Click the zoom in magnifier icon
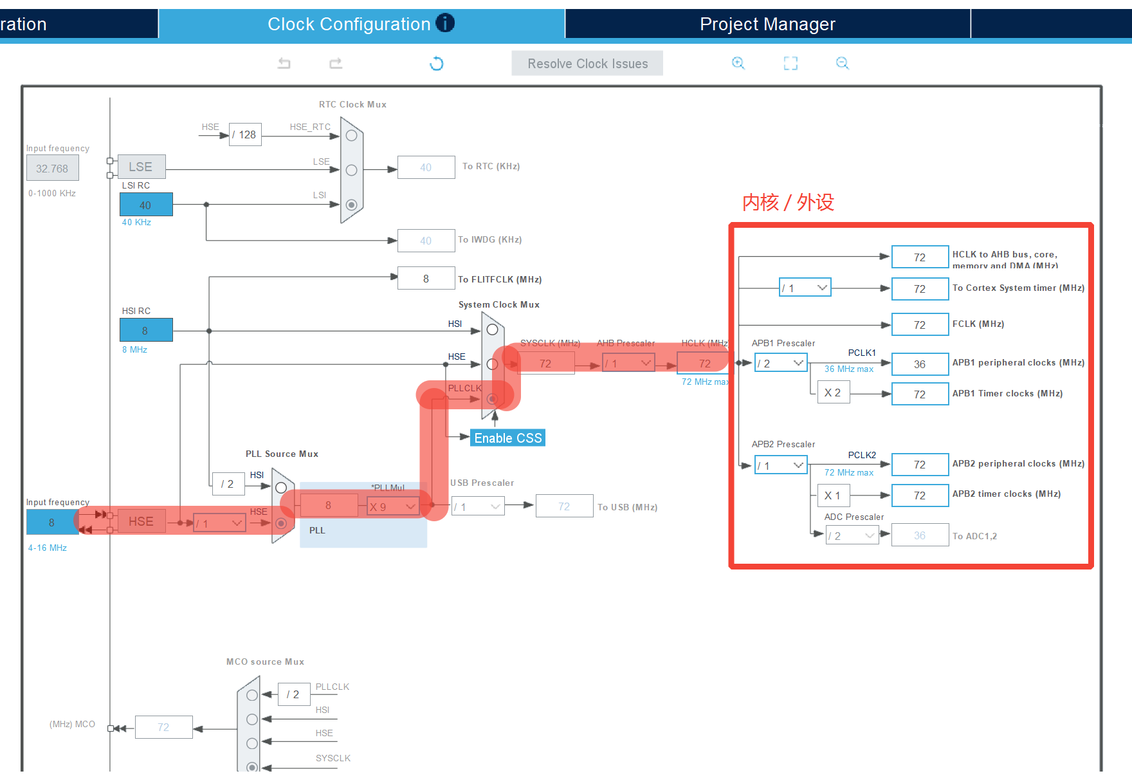This screenshot has height=778, width=1132. click(x=738, y=63)
